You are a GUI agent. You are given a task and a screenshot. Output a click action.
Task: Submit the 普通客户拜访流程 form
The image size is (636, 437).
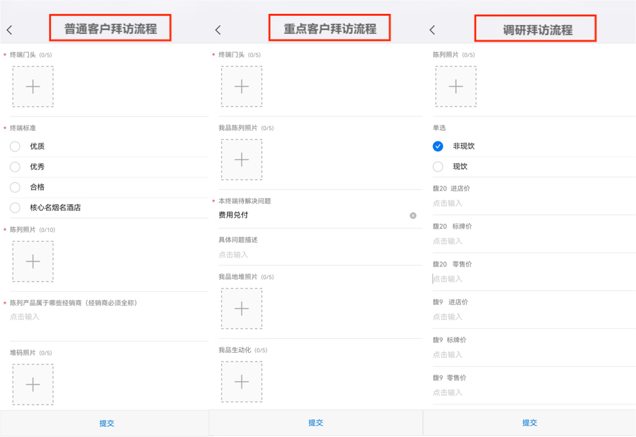pyautogui.click(x=106, y=423)
